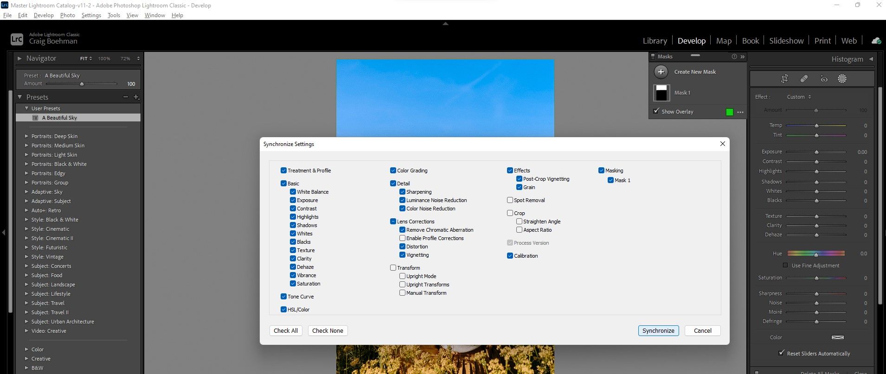Hide the top module panel arrow

[x=445, y=23]
